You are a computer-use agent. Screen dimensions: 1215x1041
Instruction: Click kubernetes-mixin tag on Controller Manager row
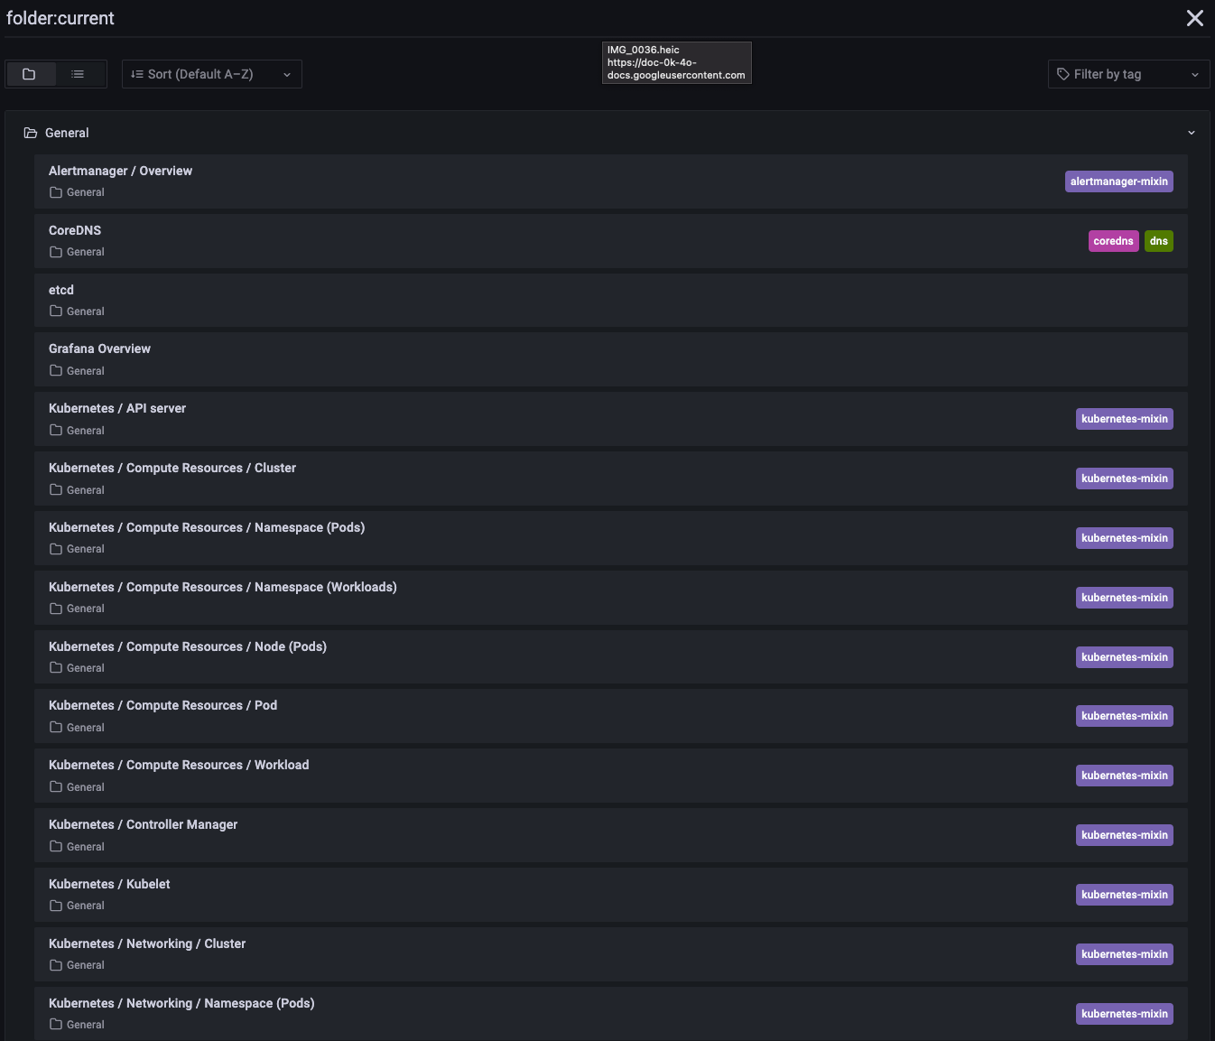1124,835
